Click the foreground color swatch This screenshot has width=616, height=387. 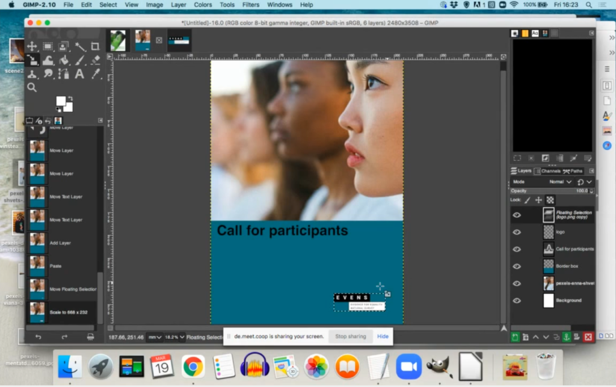(x=61, y=101)
